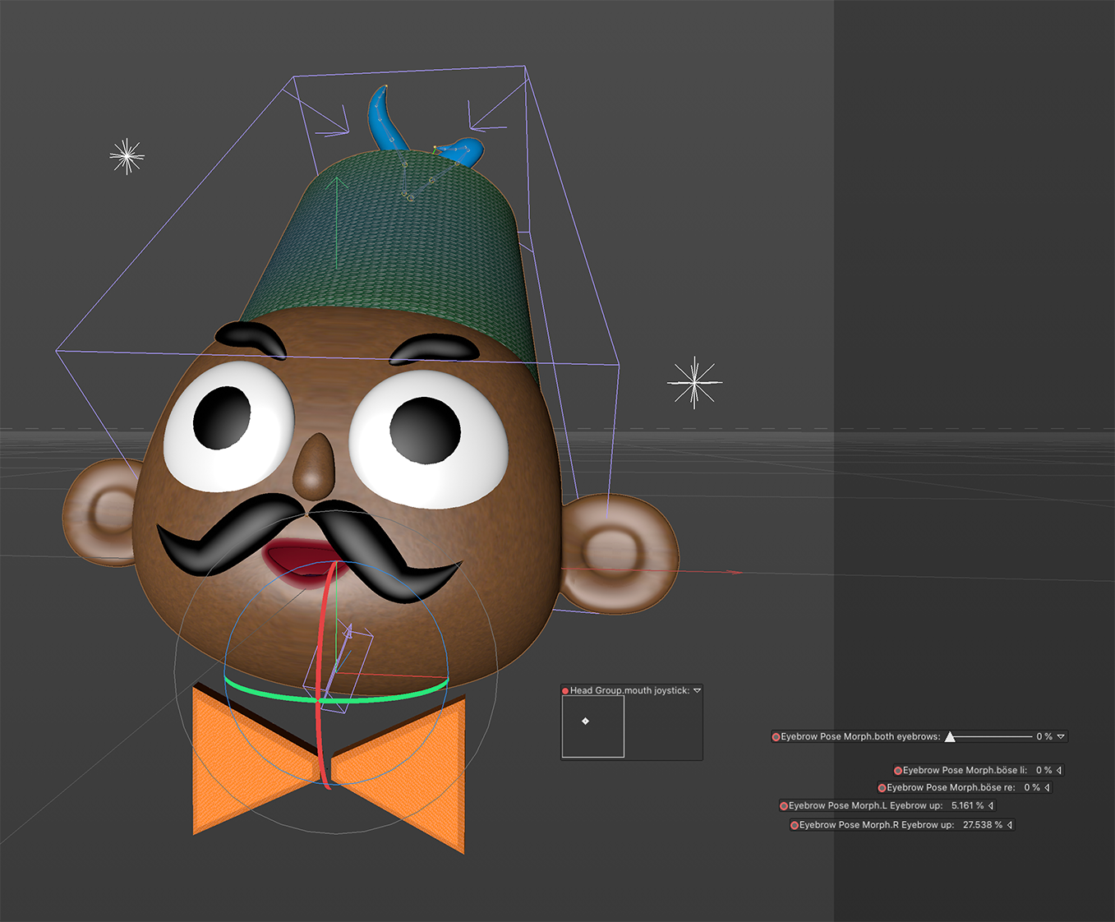Expand the böse re HUD control
Screen dimensions: 1115x922
[x=1047, y=788]
